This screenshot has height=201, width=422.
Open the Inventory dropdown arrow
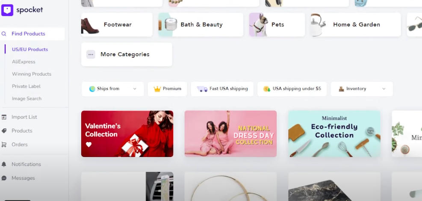[384, 89]
